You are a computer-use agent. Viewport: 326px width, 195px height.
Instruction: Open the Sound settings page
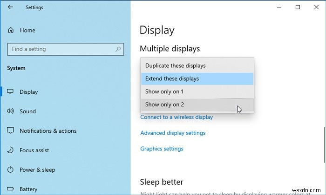tap(28, 111)
